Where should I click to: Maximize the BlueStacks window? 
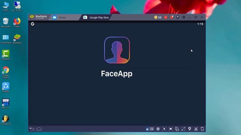196,17
